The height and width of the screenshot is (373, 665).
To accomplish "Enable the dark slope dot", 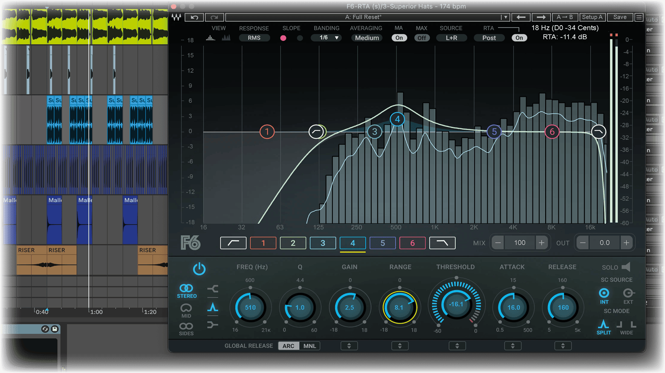I will click(x=300, y=38).
